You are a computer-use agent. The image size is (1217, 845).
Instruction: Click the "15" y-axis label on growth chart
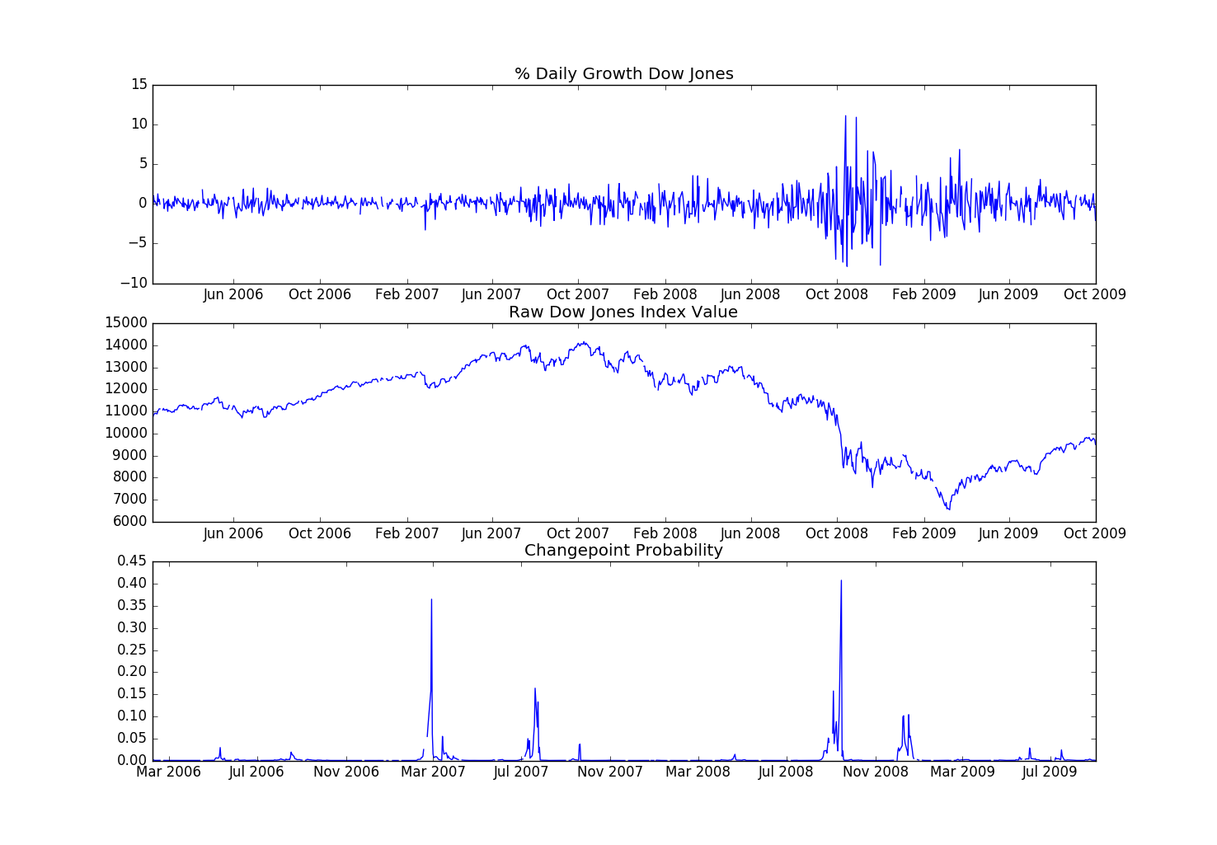point(139,84)
